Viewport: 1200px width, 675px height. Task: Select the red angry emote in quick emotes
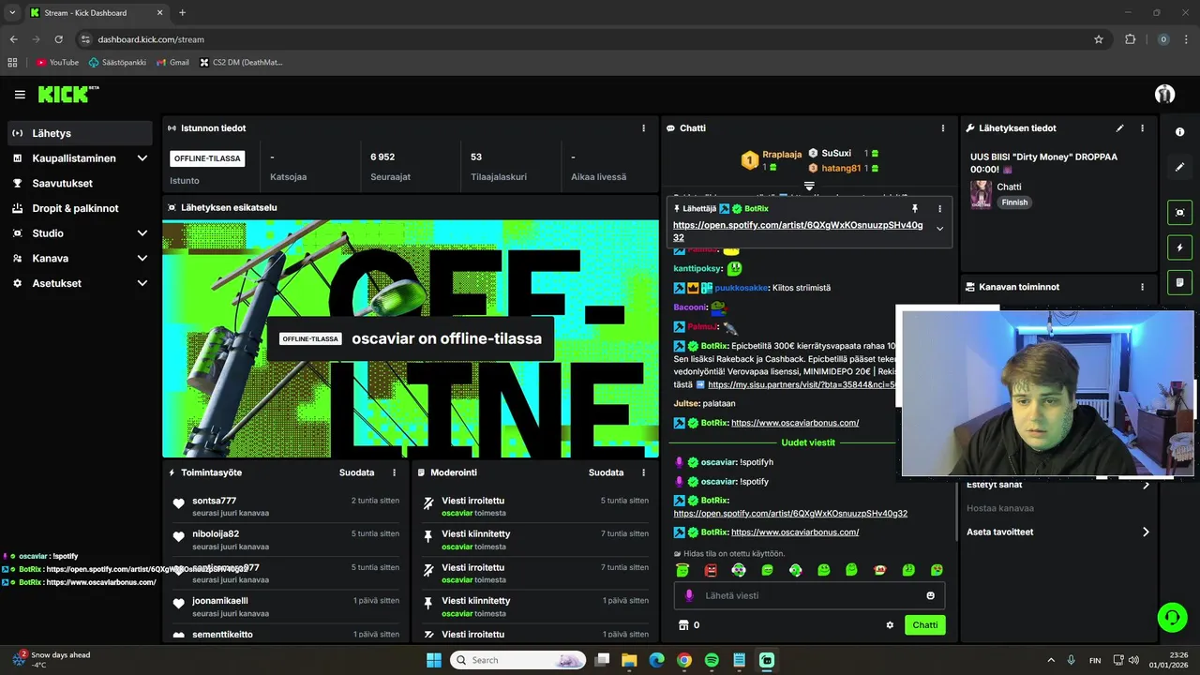point(711,570)
